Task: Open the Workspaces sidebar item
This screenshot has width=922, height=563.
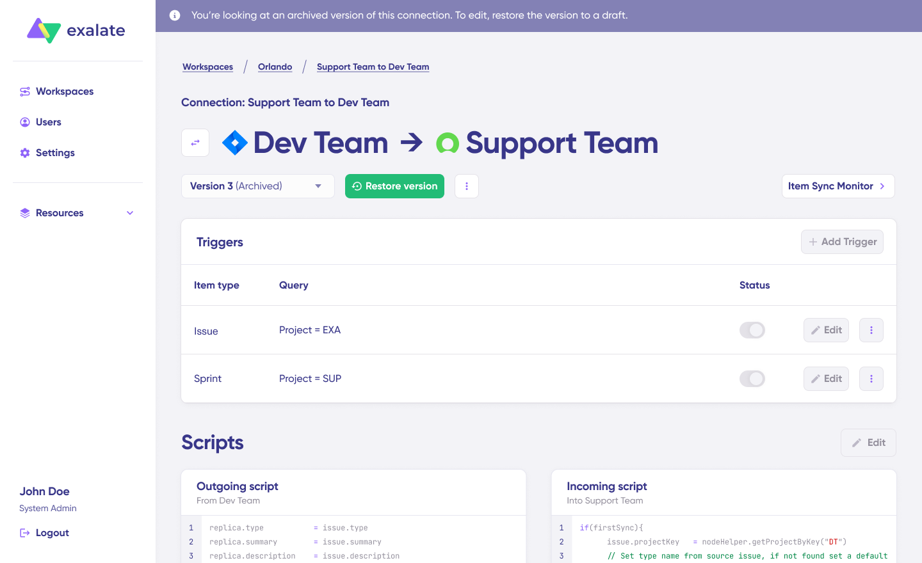Action: click(x=64, y=91)
